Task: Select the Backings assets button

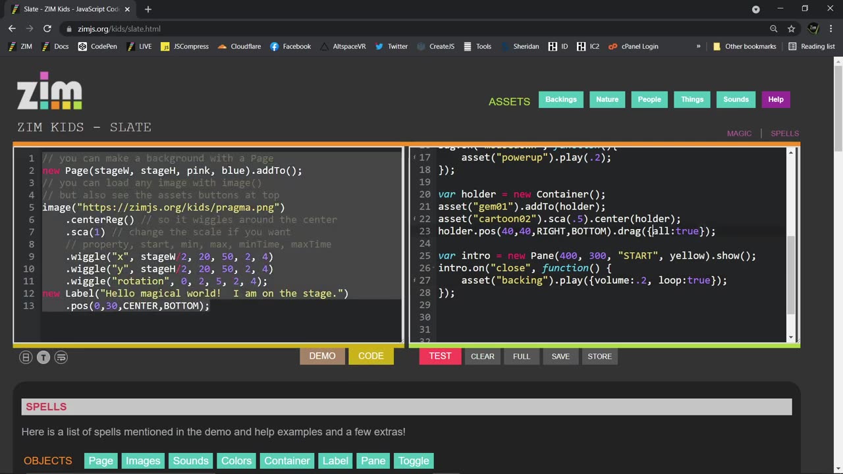Action: coord(561,99)
